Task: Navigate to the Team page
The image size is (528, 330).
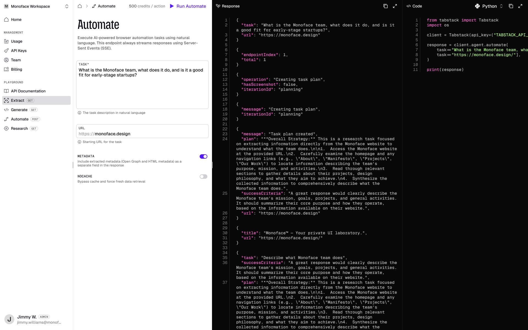Action: (36, 60)
